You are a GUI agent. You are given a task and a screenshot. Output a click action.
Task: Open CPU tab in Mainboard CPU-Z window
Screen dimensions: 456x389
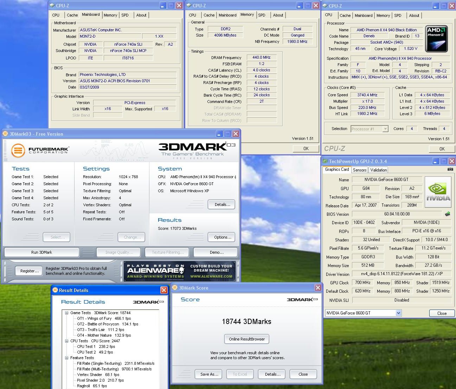(x=56, y=15)
